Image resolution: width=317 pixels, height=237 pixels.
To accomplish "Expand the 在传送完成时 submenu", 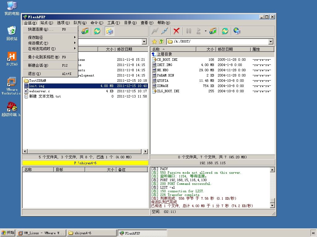I will pos(50,49).
